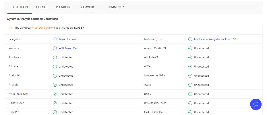This screenshot has width=267, height=115.
Task: Click alert icon next to W32.Trojan.Gen
Action: pos(55,48)
